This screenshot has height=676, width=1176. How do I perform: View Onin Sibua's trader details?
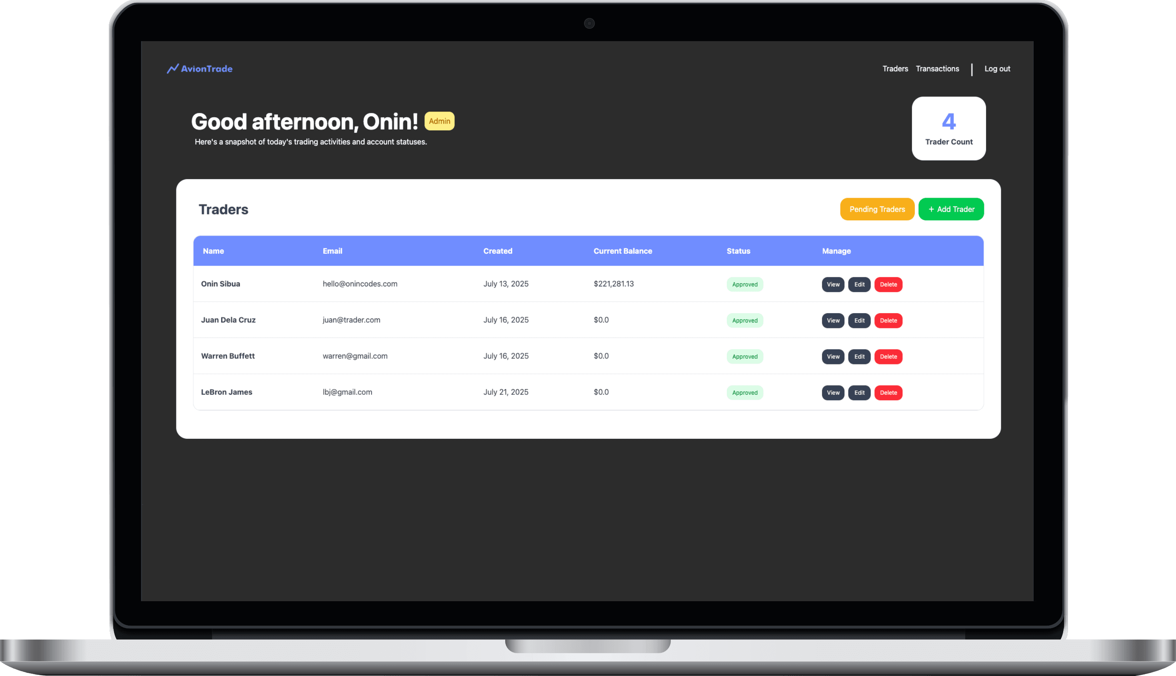[x=832, y=285]
